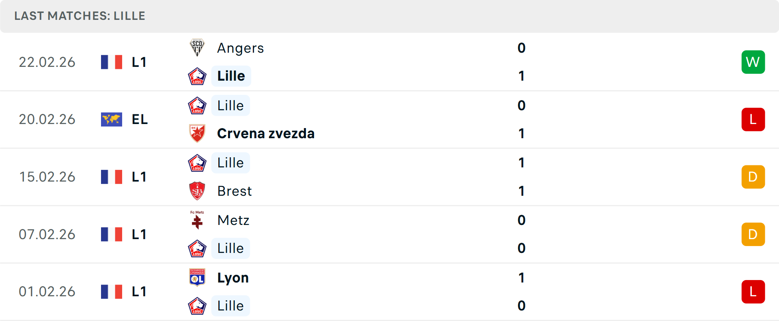This screenshot has height=321, width=779.
Task: Click the 01.02.26 match date
Action: [x=47, y=292]
